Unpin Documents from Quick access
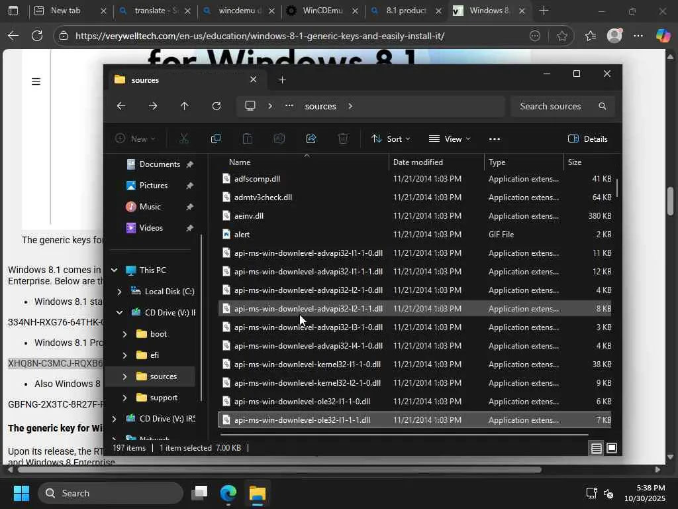 coord(189,164)
